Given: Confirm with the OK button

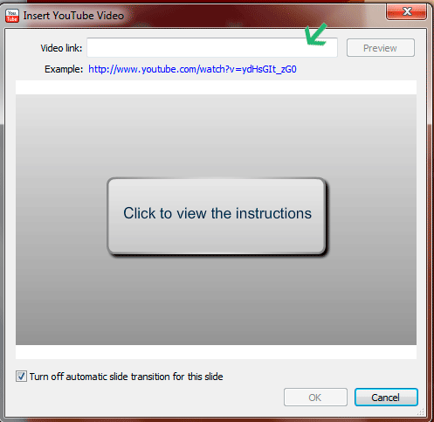Looking at the screenshot, I should click(315, 398).
